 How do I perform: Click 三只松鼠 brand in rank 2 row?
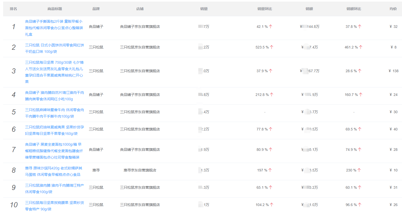point(96,47)
